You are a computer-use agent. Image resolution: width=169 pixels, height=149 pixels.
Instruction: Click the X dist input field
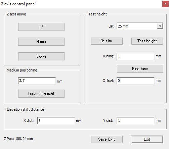[x=56, y=120]
